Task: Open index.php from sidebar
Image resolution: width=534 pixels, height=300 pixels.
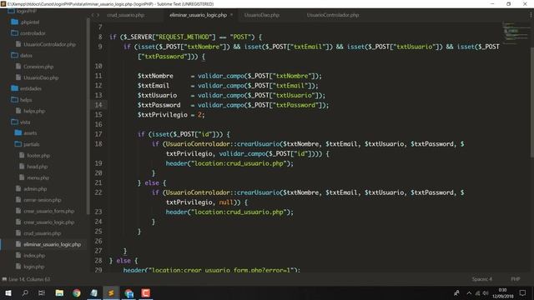Action: 34,256
